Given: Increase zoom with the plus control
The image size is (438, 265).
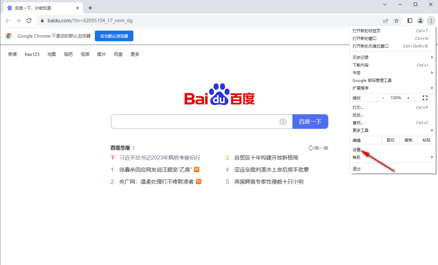Looking at the screenshot, I should tap(408, 97).
